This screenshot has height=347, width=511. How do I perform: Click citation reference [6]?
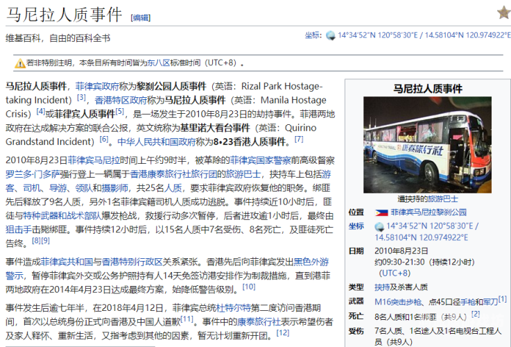[104, 139]
